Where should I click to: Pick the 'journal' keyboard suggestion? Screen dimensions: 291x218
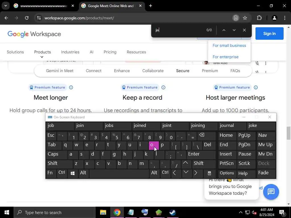(x=232, y=125)
